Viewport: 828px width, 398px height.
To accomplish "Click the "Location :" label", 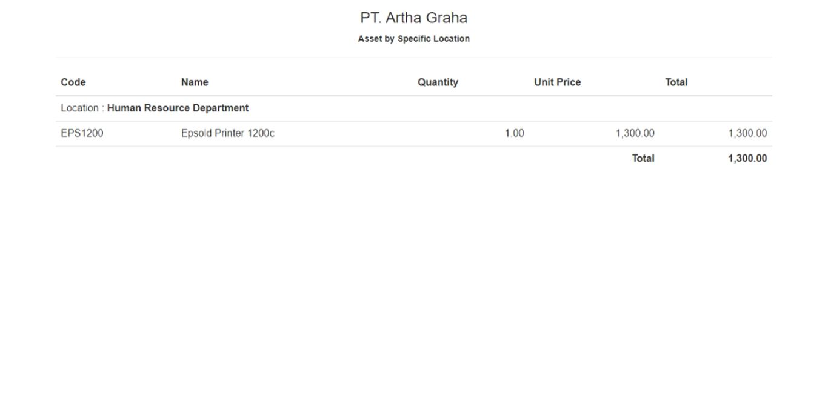I will point(82,108).
